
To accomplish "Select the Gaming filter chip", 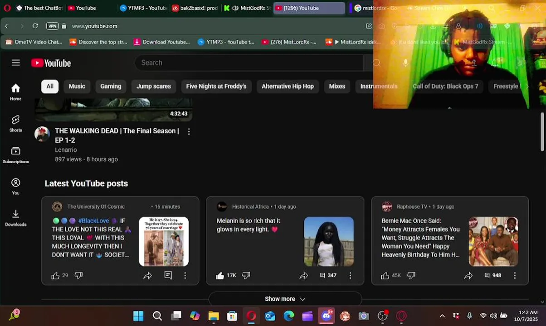I will 111,86.
